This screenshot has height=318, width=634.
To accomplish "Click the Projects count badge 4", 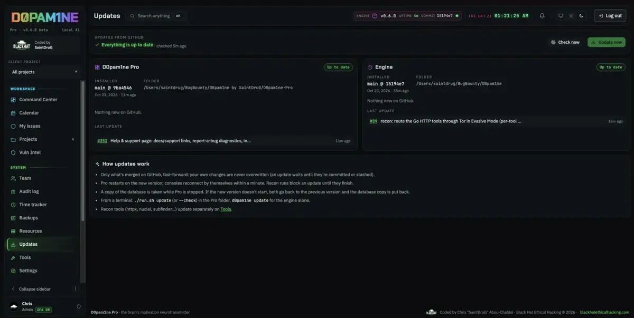I will 73,139.
